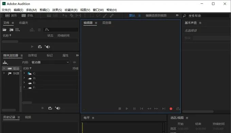Toggle the spectral frequency display icon
The width and height of the screenshot is (231, 133).
[49, 15]
